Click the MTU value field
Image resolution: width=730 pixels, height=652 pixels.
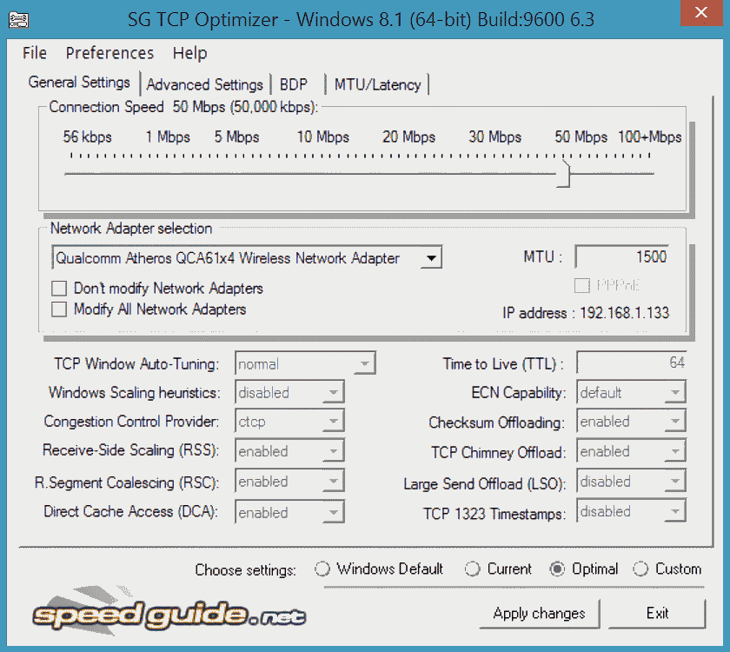622,256
